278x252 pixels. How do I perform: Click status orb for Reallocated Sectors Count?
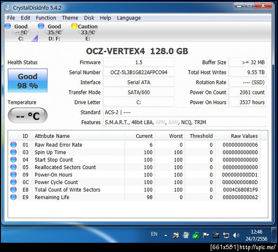click(13, 167)
